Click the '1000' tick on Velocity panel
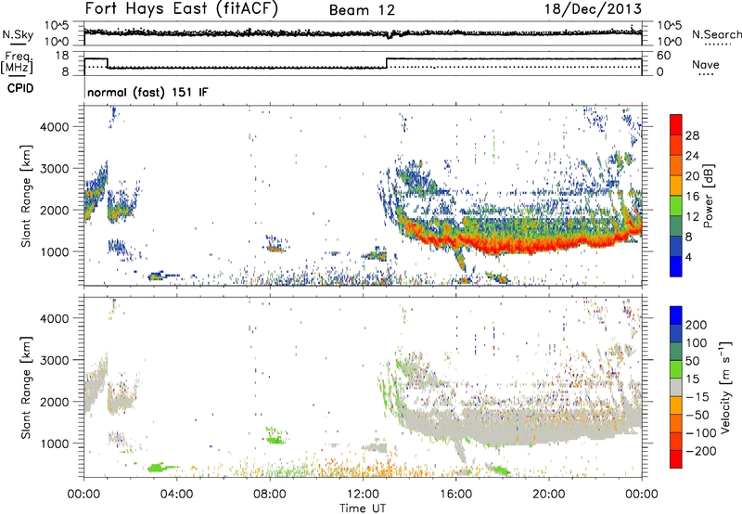 click(x=55, y=443)
